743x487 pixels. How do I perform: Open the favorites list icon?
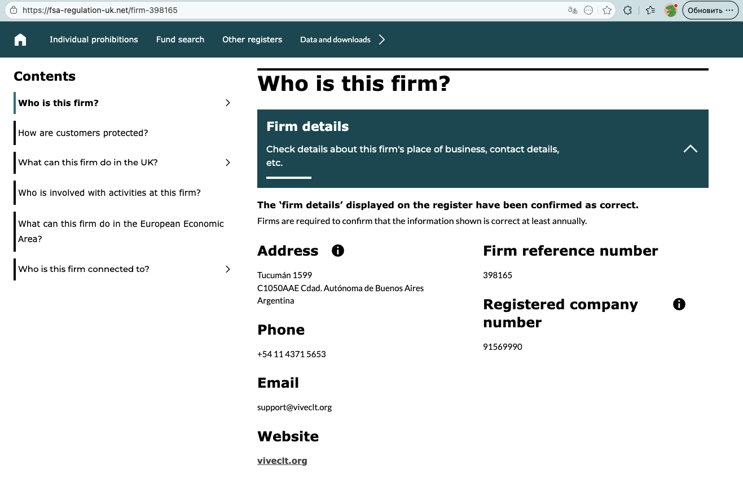(x=650, y=10)
